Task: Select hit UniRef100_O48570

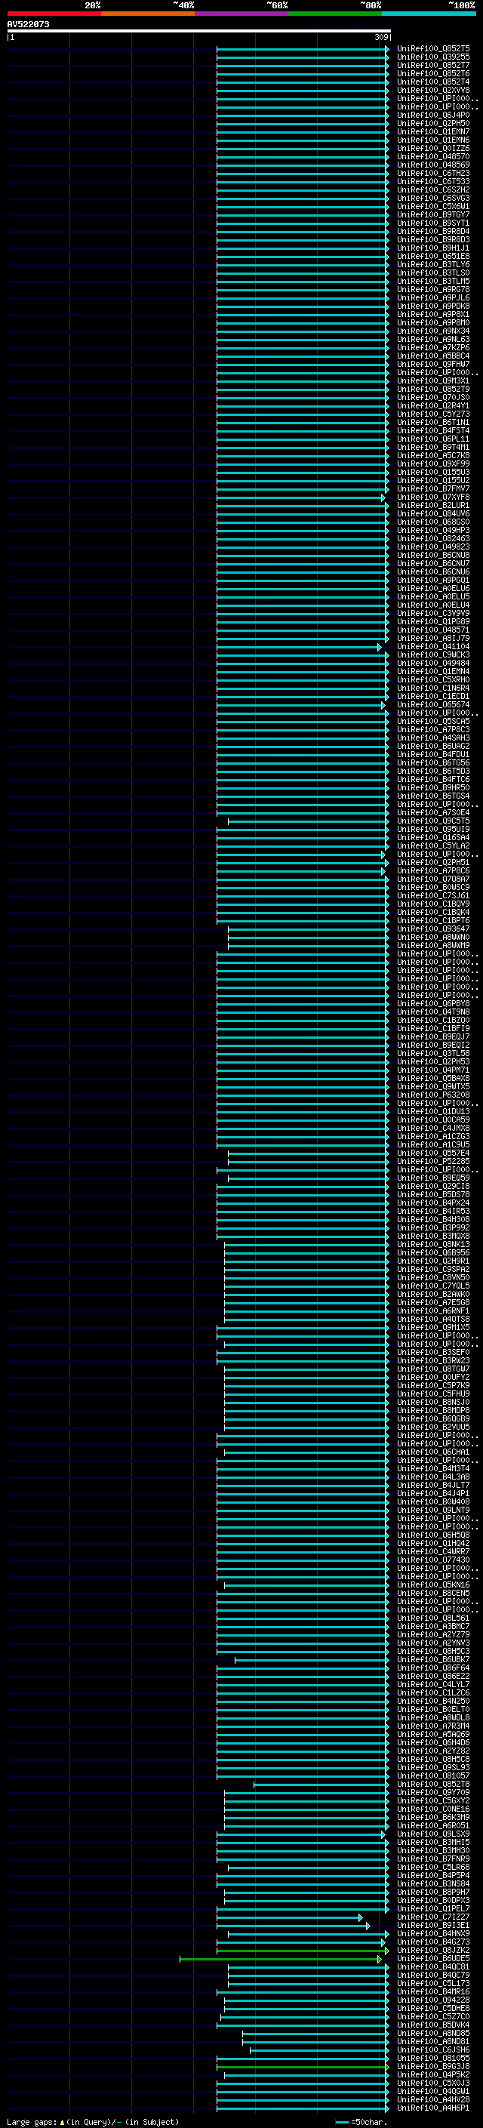Action: click(432, 157)
